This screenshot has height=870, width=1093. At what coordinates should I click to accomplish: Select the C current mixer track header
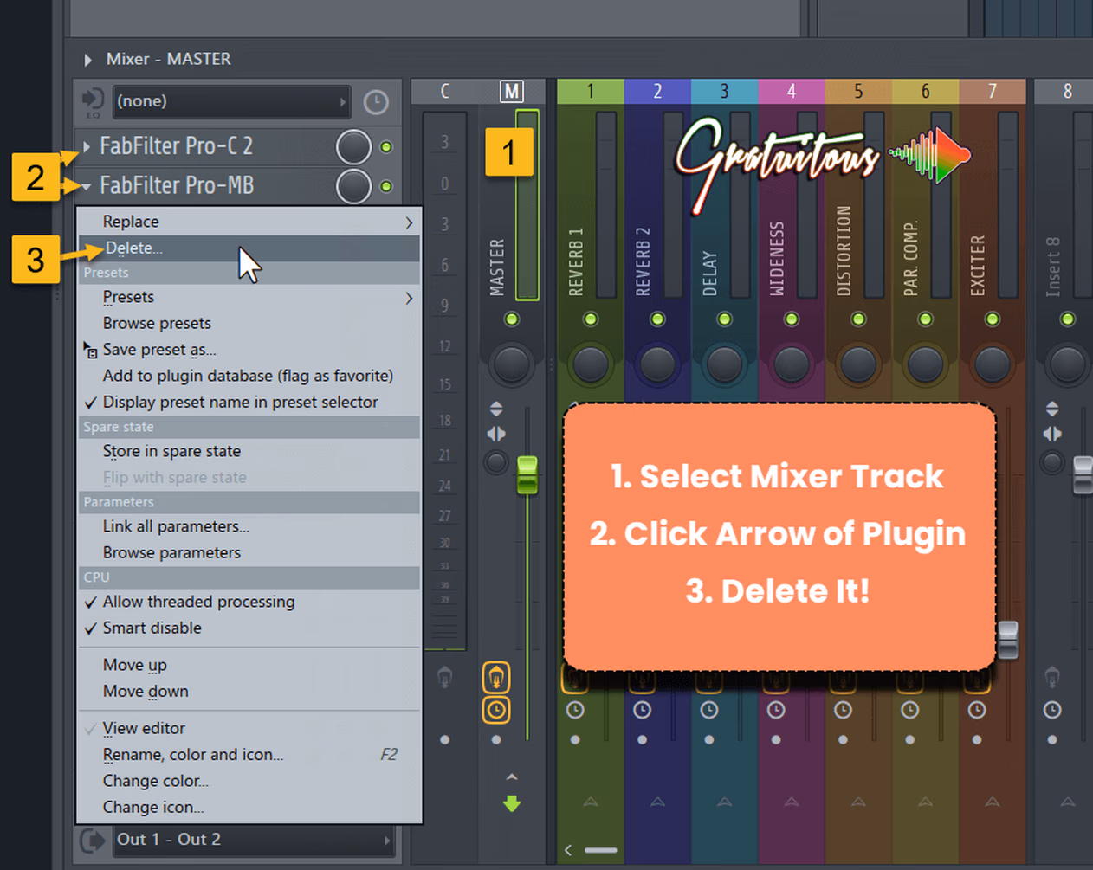coord(444,91)
